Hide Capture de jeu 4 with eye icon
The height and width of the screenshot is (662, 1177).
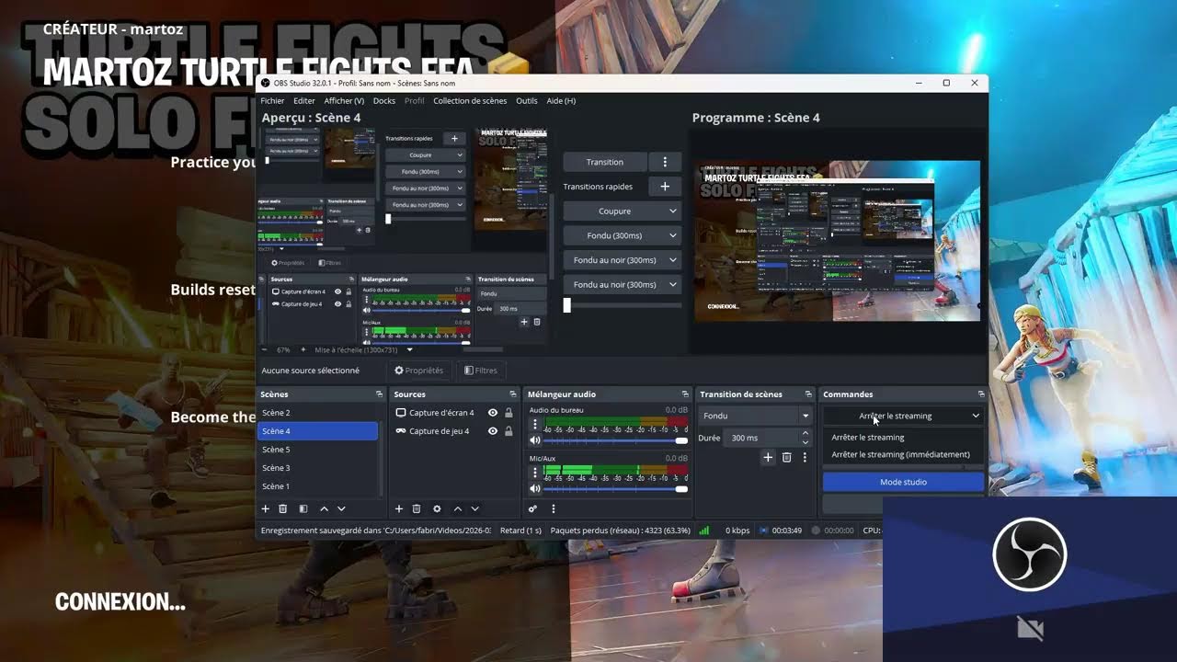tap(493, 431)
